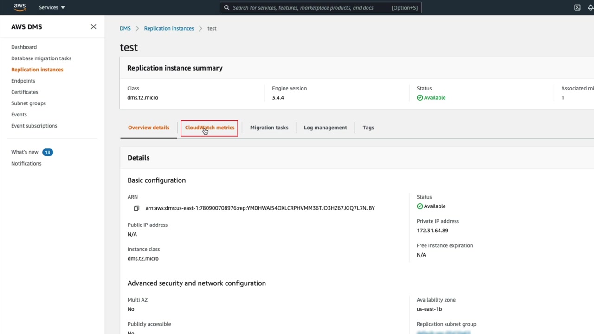The image size is (594, 334).
Task: Open Subnet groups in sidebar
Action: (28, 103)
